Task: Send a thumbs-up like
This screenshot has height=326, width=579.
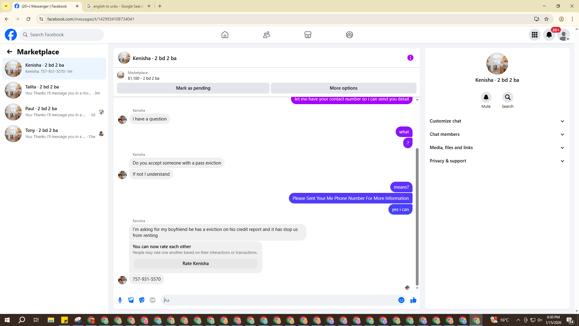Action: tap(413, 300)
